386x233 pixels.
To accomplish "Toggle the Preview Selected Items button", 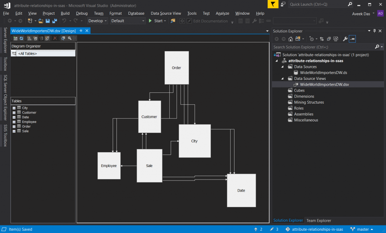I will pyautogui.click(x=352, y=39).
